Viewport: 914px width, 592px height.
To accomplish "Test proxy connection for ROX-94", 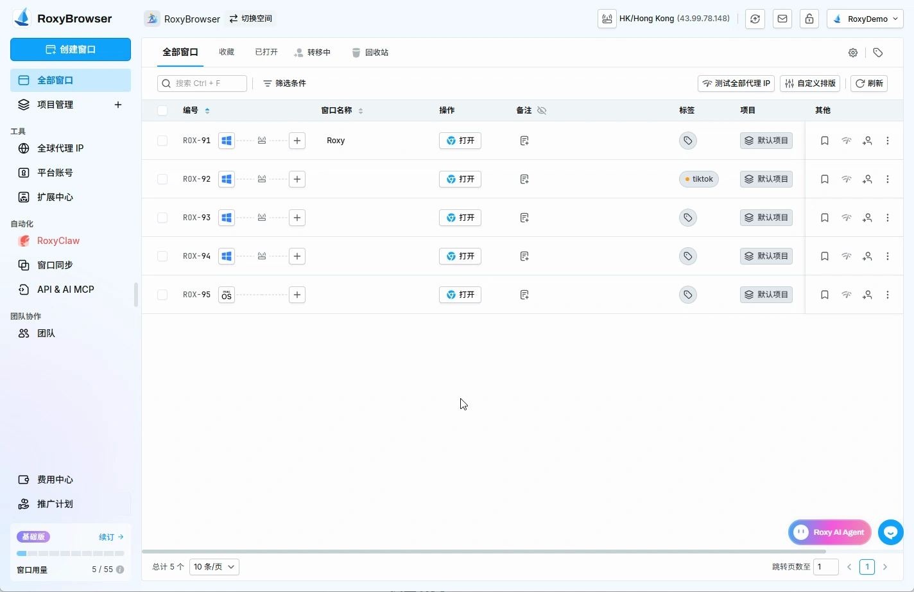I will (847, 256).
